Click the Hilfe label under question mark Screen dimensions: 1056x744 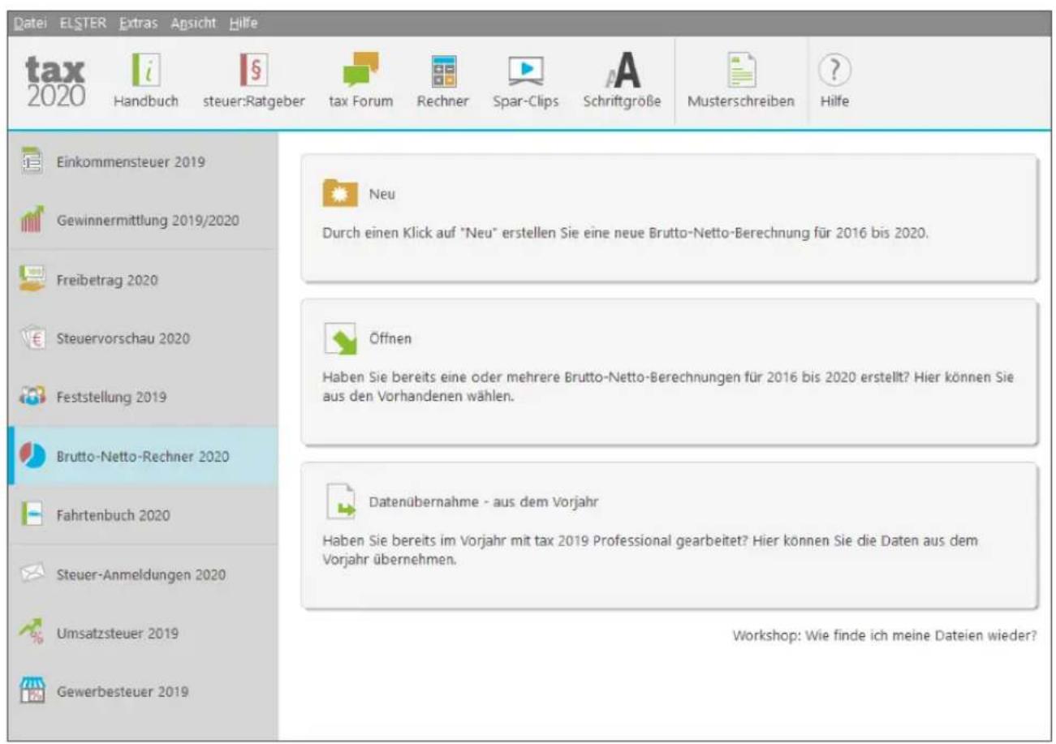(834, 102)
